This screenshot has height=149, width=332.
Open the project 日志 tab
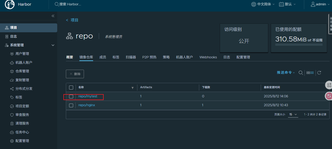tap(227, 57)
